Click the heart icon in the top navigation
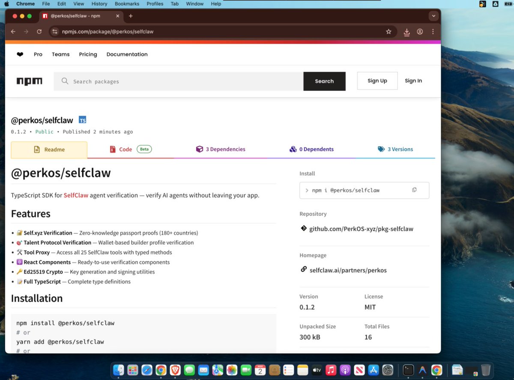Image resolution: width=514 pixels, height=380 pixels. pos(20,54)
